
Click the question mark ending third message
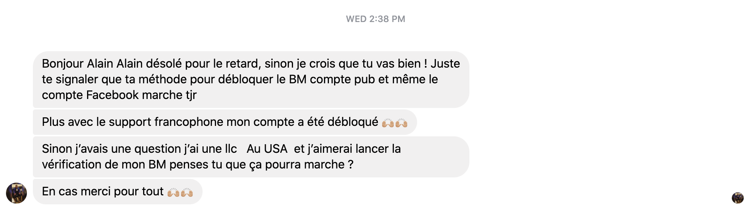pyautogui.click(x=351, y=164)
